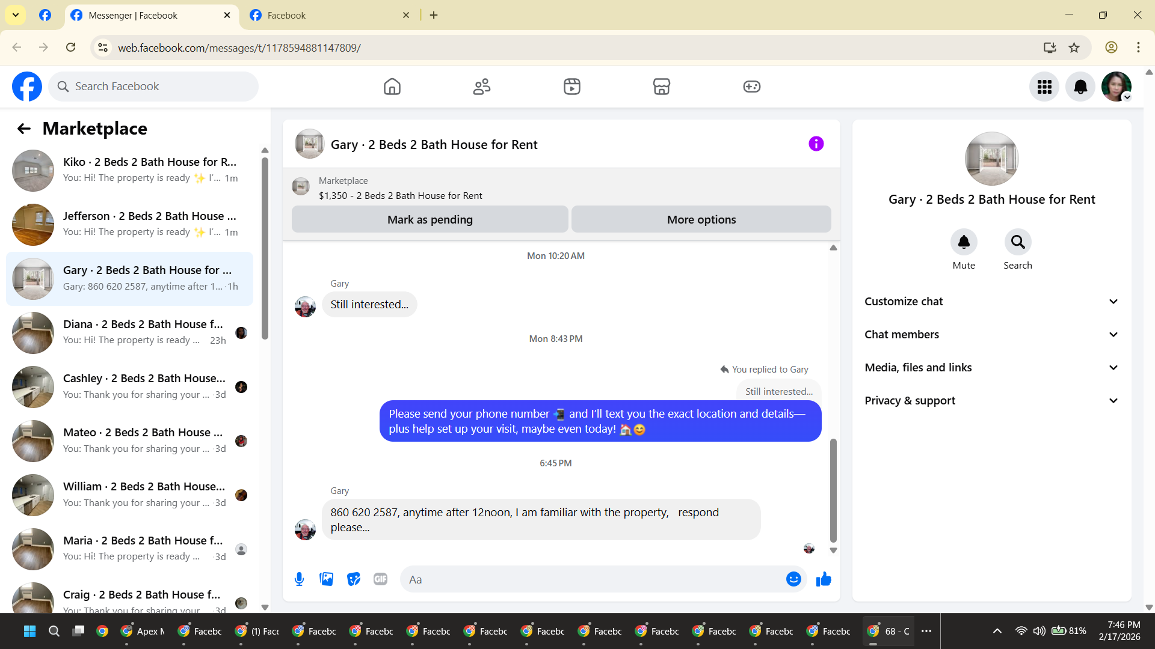Image resolution: width=1155 pixels, height=649 pixels.
Task: Mute this conversation with bell icon
Action: coord(964,242)
